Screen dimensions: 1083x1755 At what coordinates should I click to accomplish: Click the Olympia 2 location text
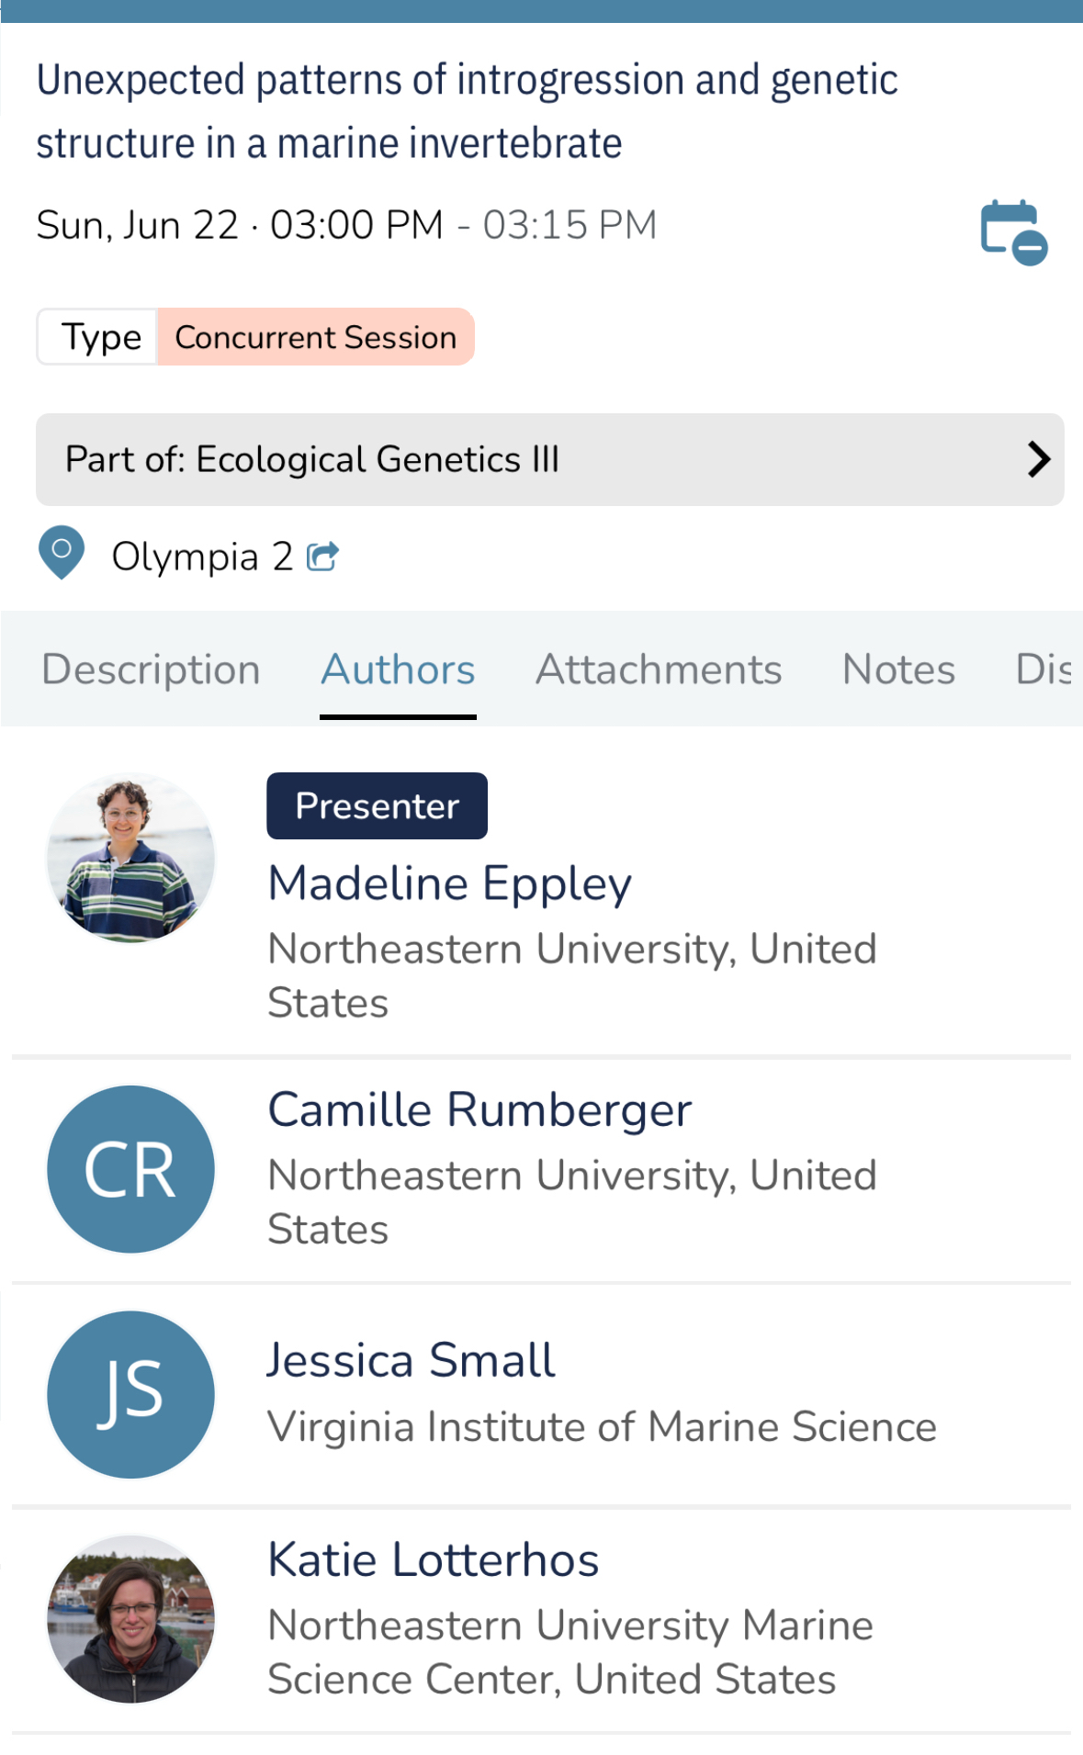click(202, 557)
